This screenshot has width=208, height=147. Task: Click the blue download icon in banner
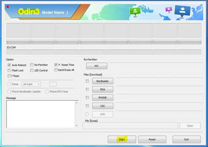tap(182, 11)
